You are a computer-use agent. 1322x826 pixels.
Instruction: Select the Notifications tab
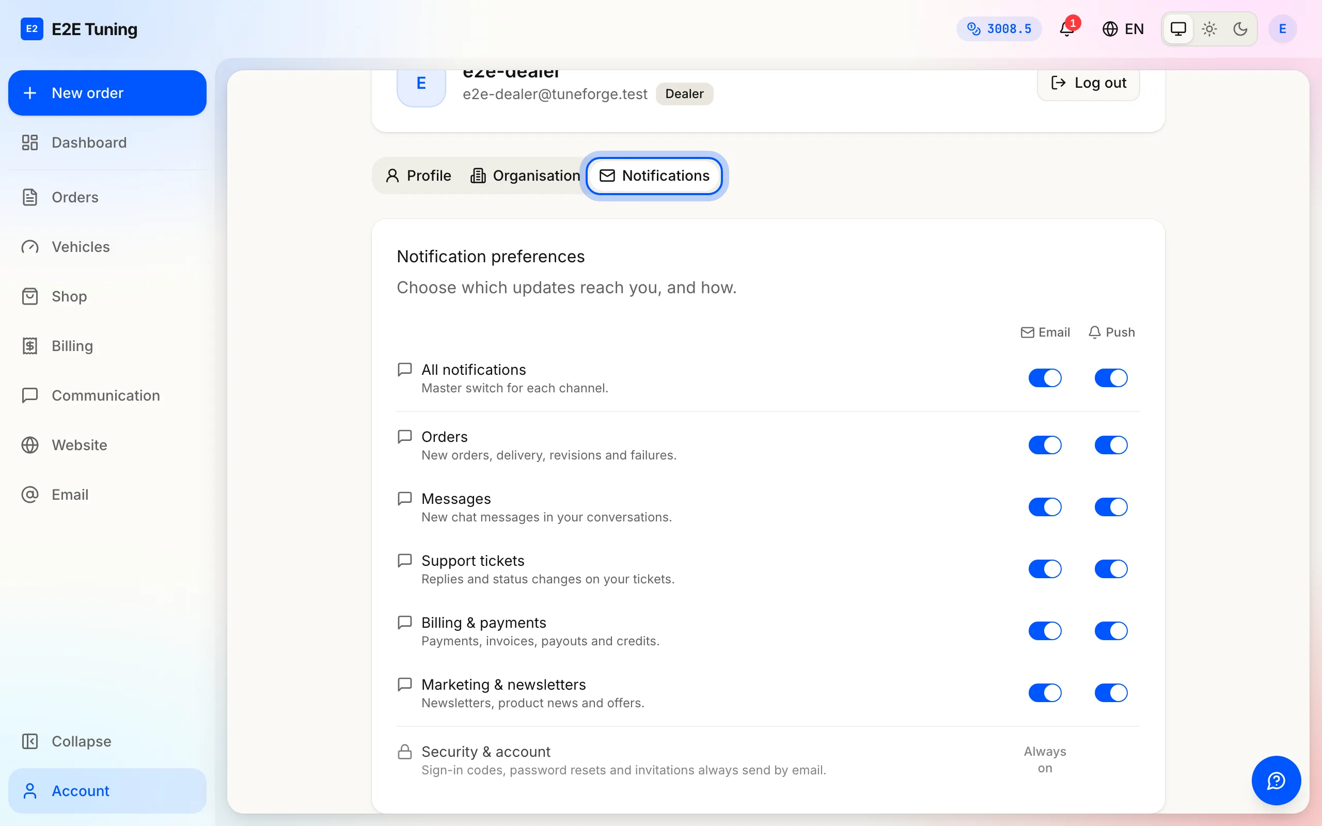[x=654, y=176]
